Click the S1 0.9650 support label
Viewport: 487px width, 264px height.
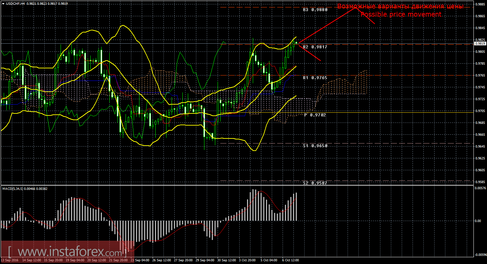click(315, 146)
